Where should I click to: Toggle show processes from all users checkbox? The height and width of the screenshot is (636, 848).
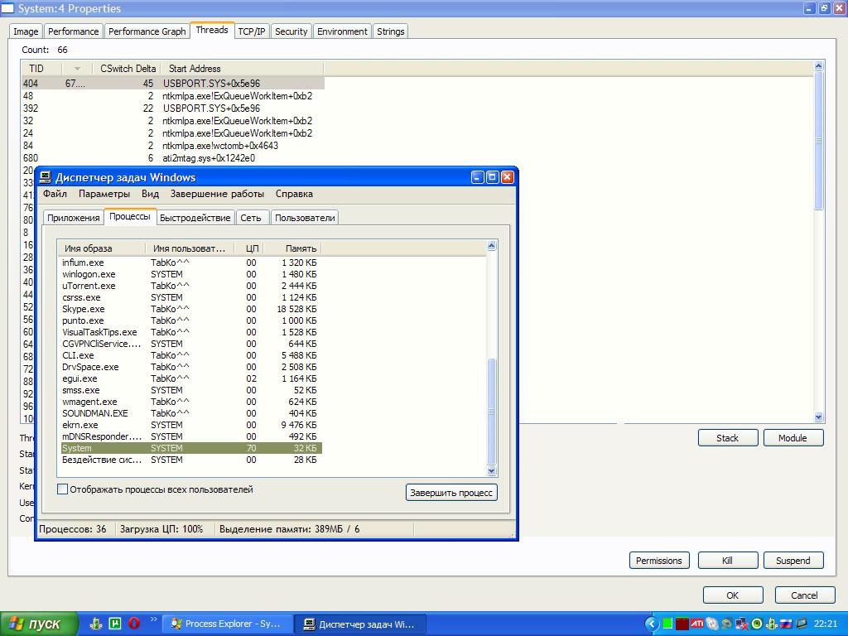coord(63,489)
